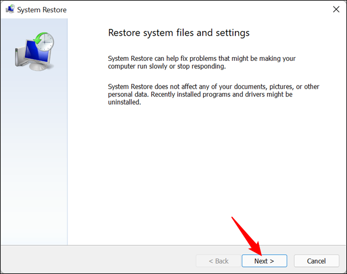
Task: Click the paragraph starting 'System Restore can help fix problems'
Action: click(202, 62)
